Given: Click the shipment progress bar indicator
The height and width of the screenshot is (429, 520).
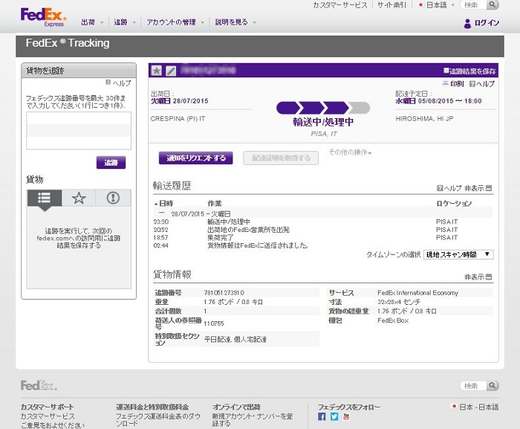Looking at the screenshot, I should pyautogui.click(x=323, y=108).
